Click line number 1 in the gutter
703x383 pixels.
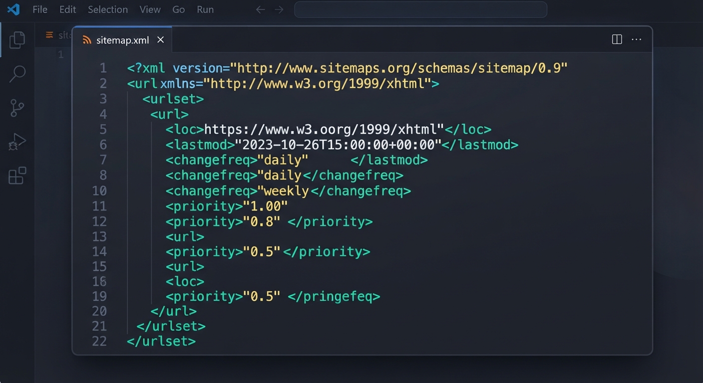pos(103,68)
